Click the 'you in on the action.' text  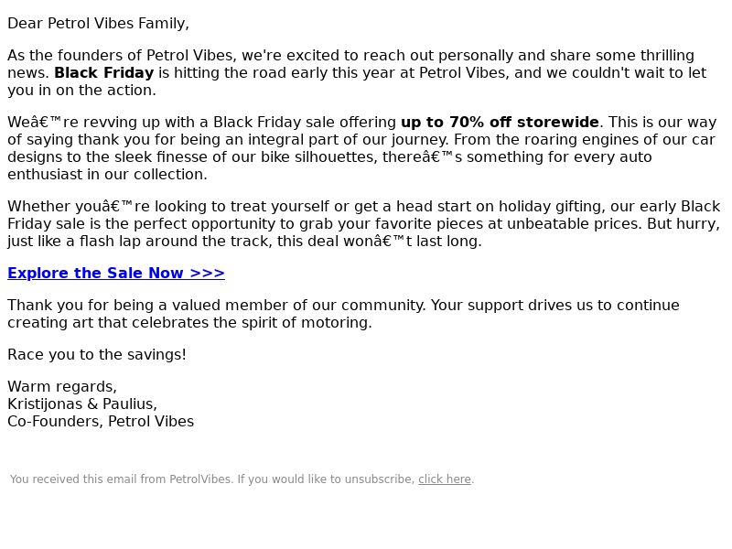tap(81, 90)
